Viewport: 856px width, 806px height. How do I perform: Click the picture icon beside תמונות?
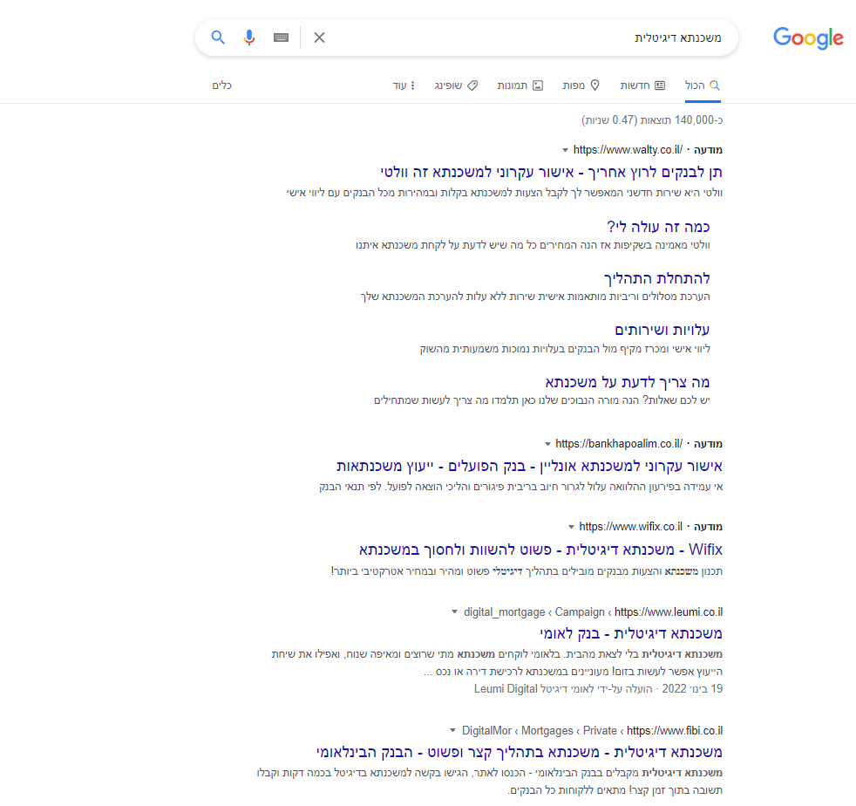[538, 85]
